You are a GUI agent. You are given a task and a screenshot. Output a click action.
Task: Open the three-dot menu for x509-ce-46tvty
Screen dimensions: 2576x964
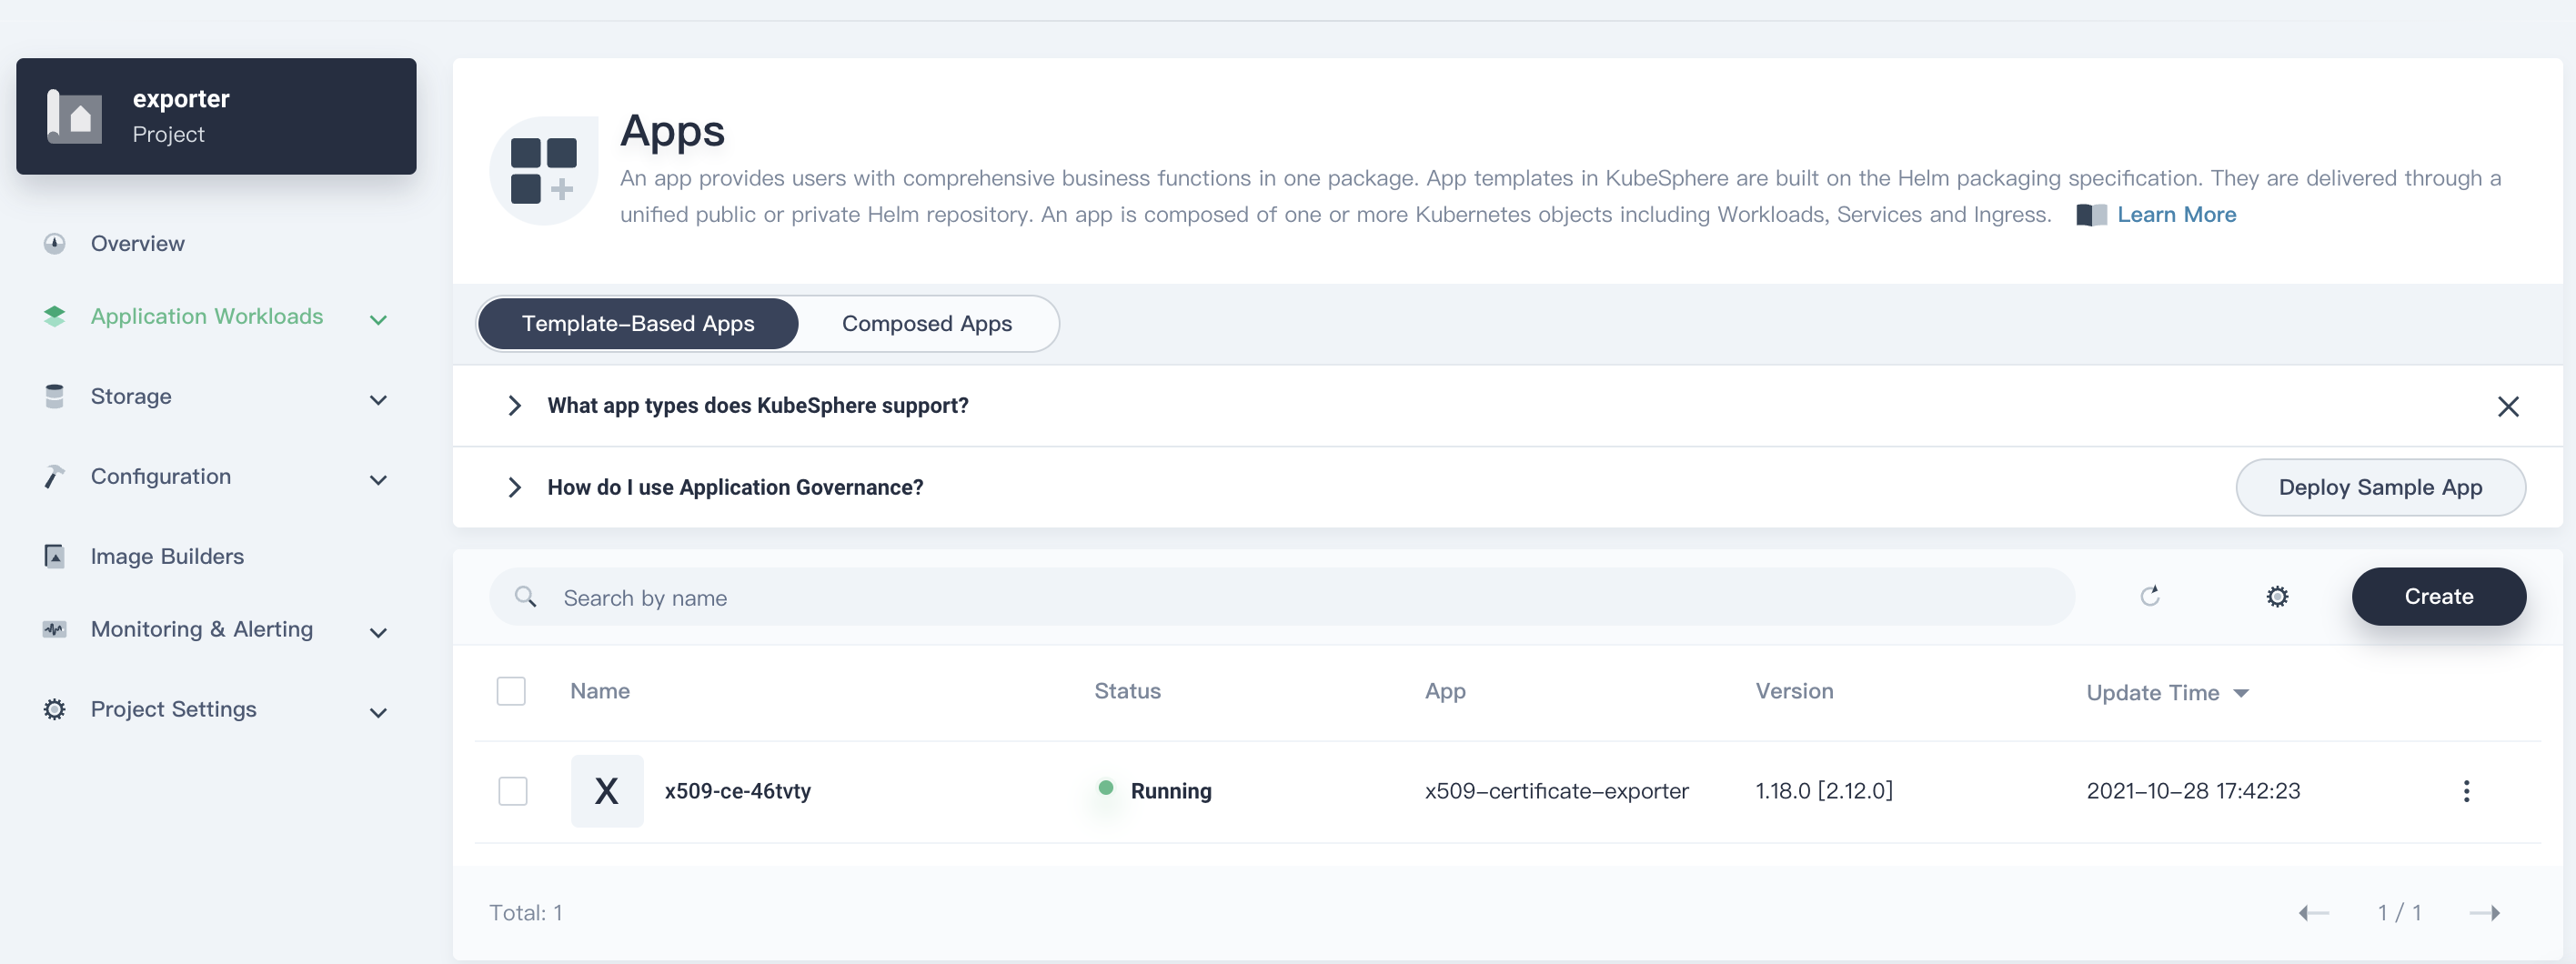point(2466,791)
